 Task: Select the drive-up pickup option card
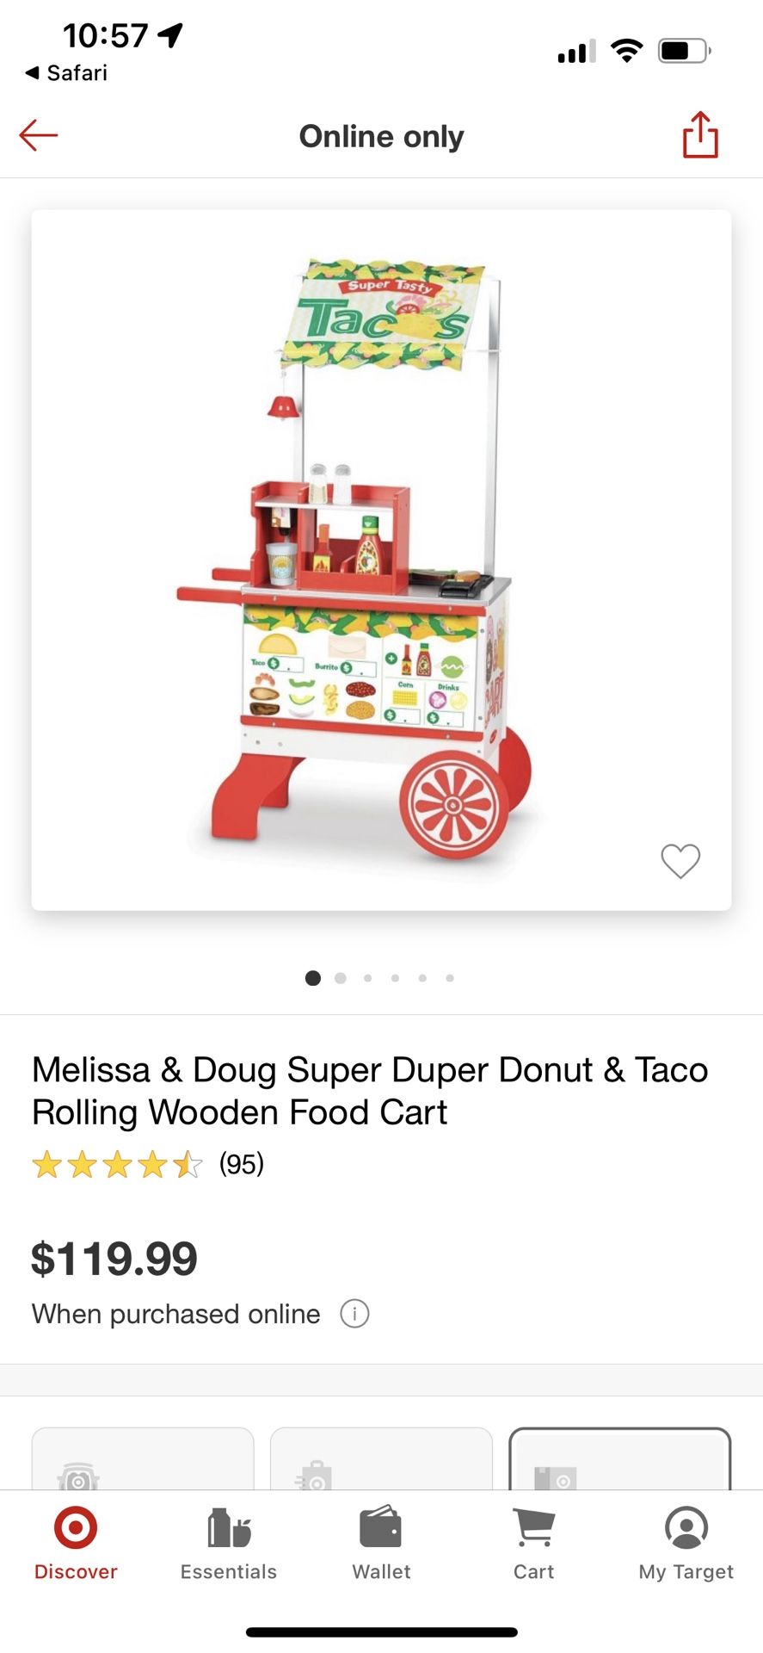tap(143, 1459)
